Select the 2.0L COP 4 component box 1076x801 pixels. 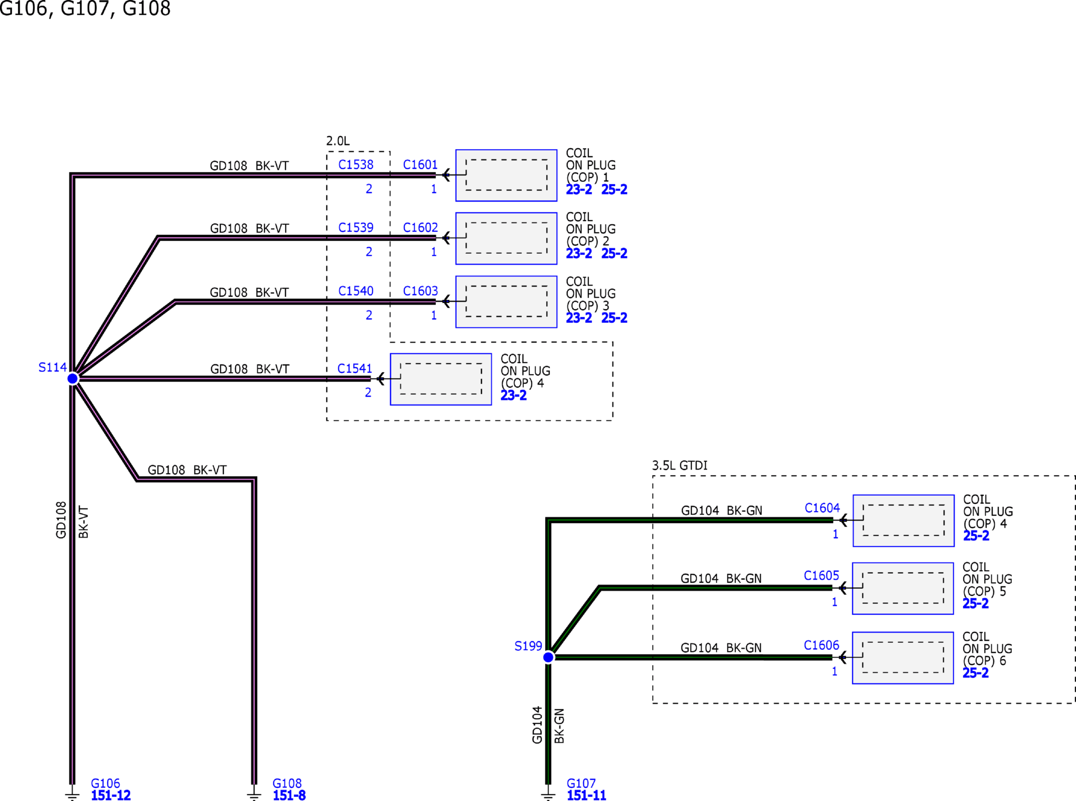pyautogui.click(x=441, y=379)
